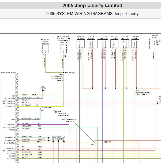
Task: Click the S117 splice dot
Action: (x=40, y=109)
